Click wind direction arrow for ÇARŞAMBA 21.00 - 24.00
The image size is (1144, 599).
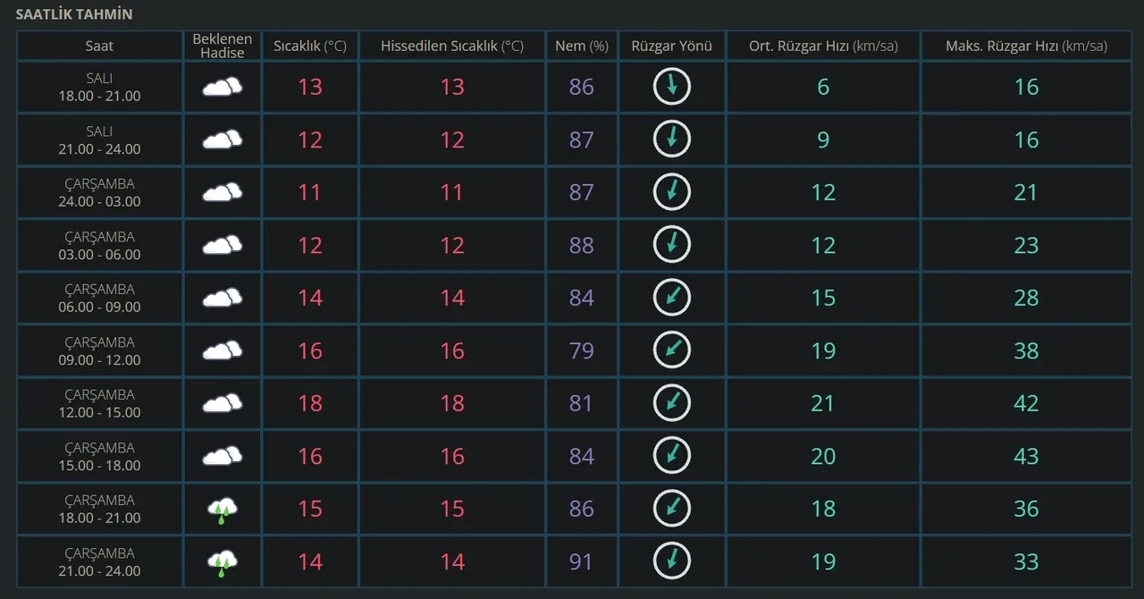pyautogui.click(x=671, y=561)
